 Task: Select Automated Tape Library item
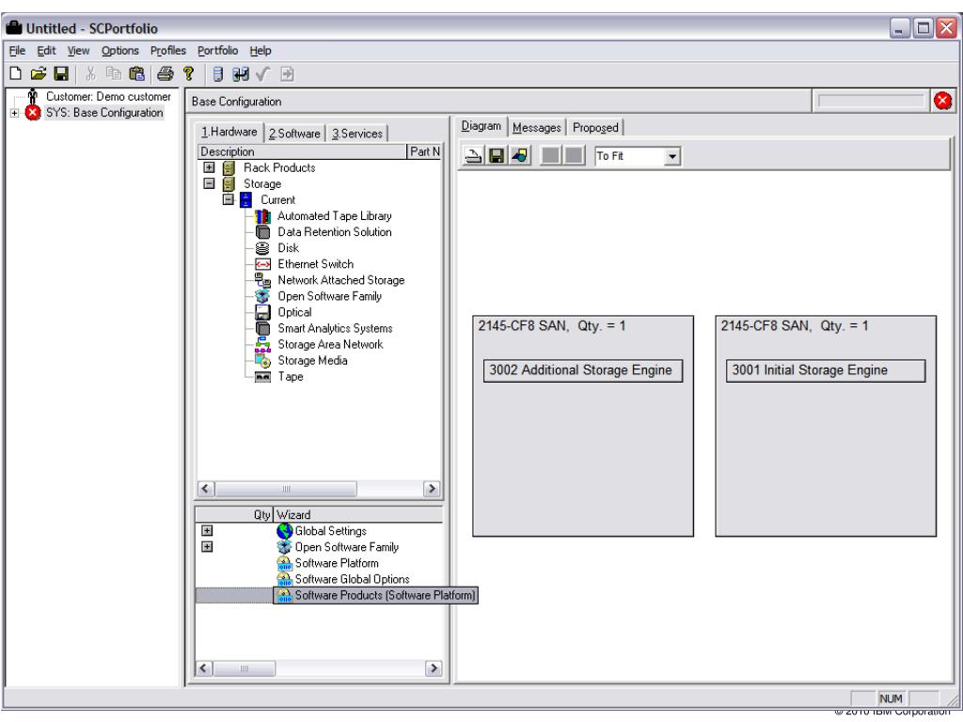tap(334, 216)
